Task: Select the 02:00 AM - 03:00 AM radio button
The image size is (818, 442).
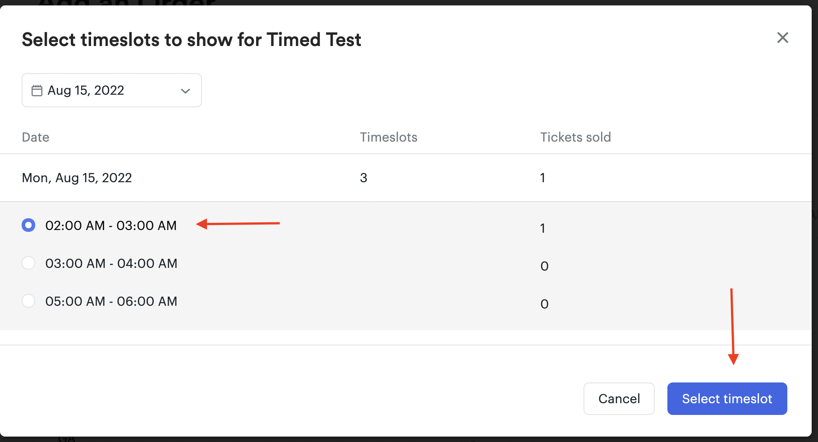Action: [x=28, y=225]
